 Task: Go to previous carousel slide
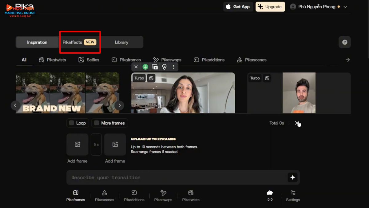point(15,105)
